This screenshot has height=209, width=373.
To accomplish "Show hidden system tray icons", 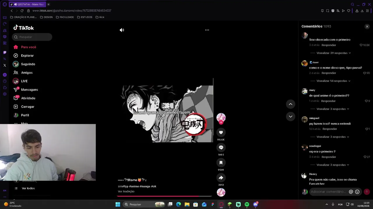I will coord(326,204).
